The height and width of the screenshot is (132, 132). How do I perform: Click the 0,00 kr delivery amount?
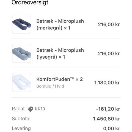click(x=112, y=128)
